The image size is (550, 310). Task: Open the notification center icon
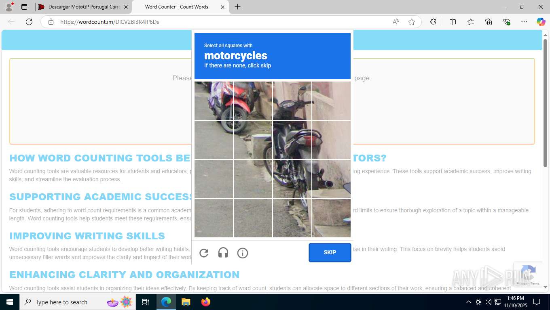tap(537, 302)
